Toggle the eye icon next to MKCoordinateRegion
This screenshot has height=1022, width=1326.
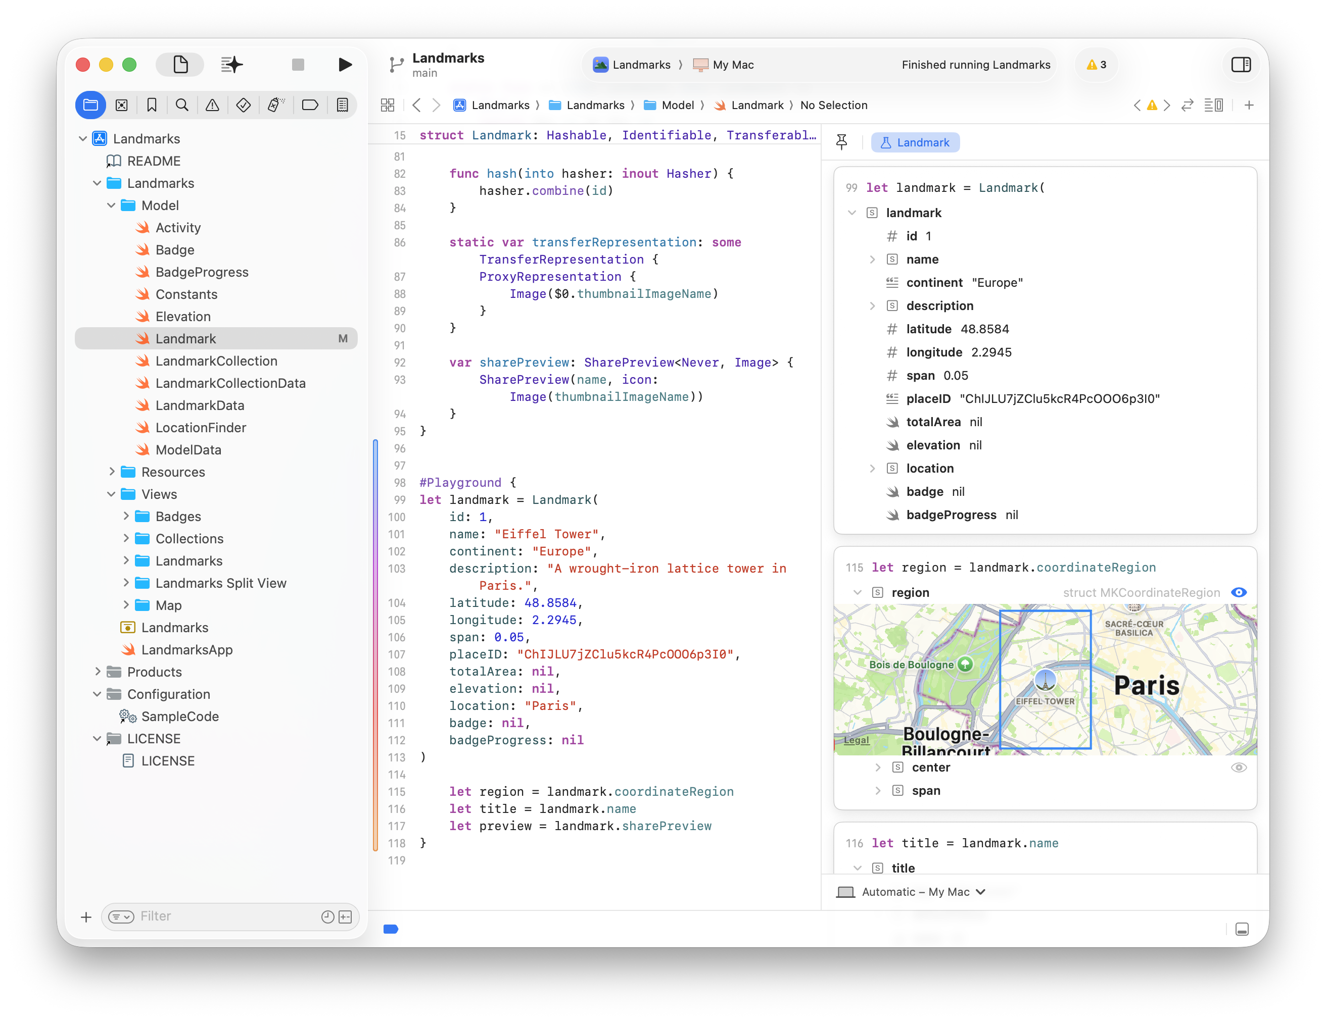[x=1239, y=593]
